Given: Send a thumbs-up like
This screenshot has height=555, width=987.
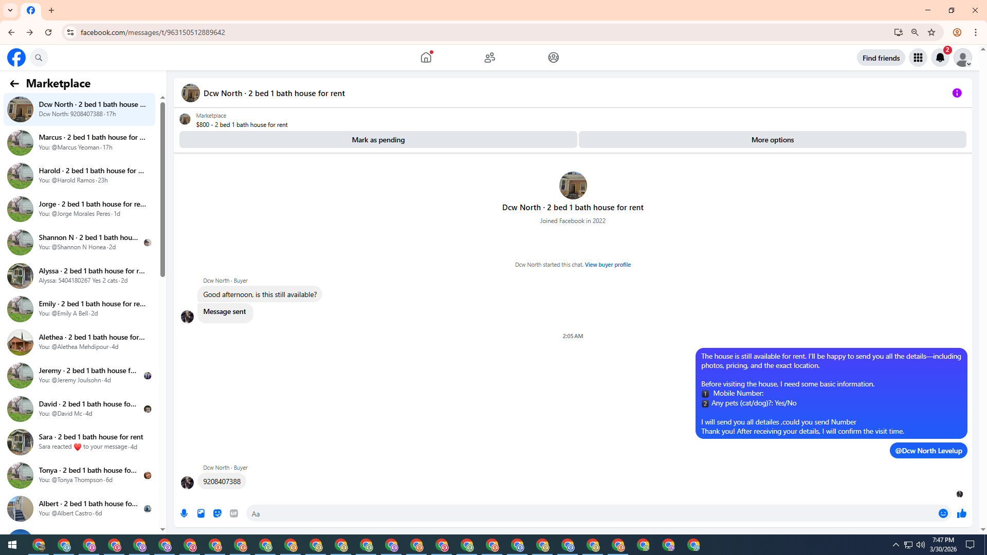Looking at the screenshot, I should pyautogui.click(x=962, y=513).
